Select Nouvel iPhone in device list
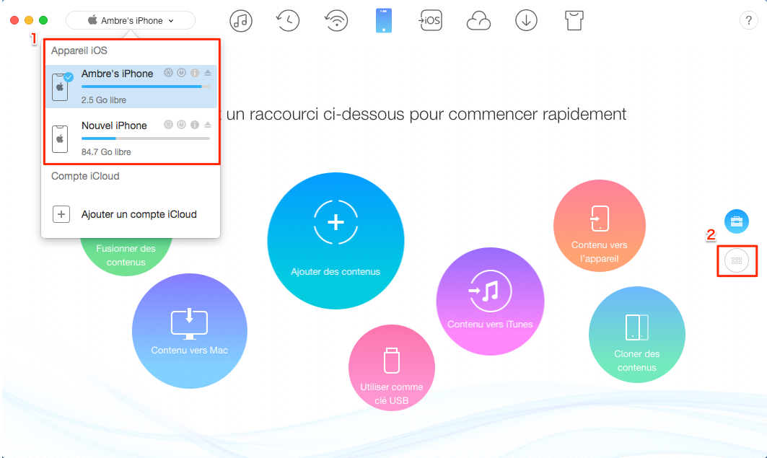This screenshot has width=767, height=458. coord(131,138)
